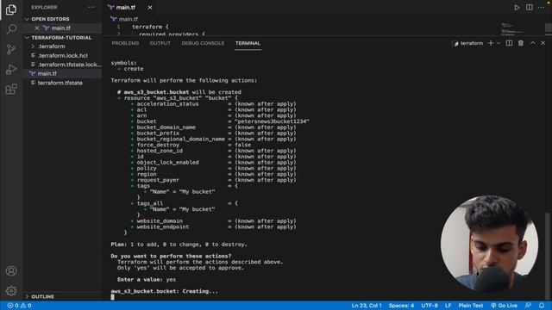Open terraform.tfstate file
The image size is (552, 310).
click(63, 83)
